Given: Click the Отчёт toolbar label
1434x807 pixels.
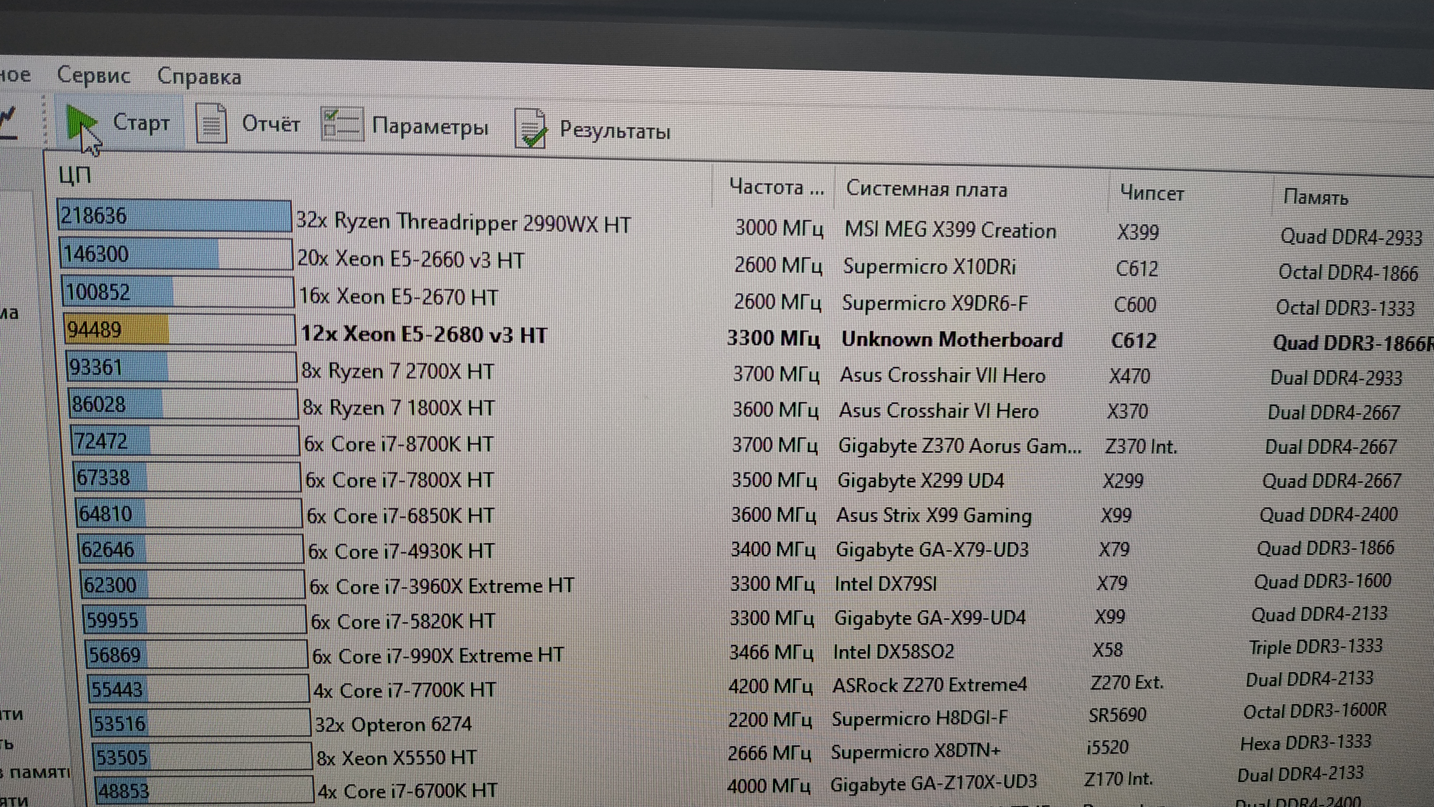Looking at the screenshot, I should coord(271,124).
